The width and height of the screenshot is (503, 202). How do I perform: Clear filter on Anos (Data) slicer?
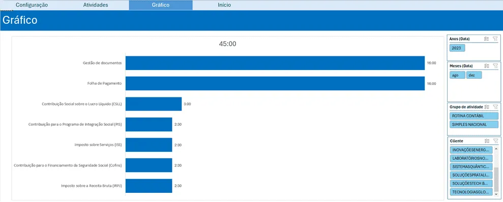point(495,39)
